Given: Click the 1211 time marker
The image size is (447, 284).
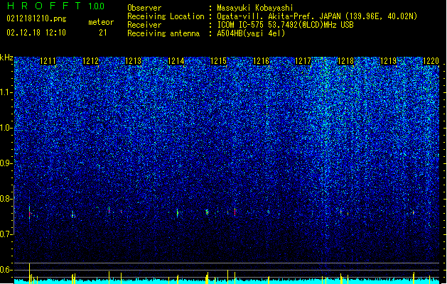Looking at the screenshot, I should click(48, 61).
